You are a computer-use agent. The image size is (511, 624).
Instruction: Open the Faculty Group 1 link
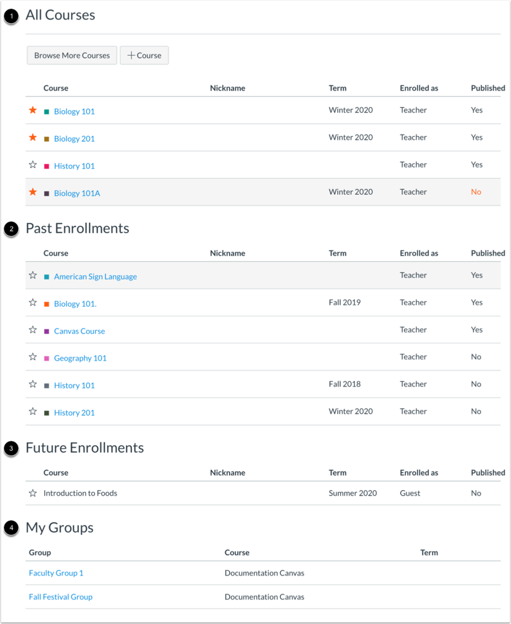coord(56,573)
